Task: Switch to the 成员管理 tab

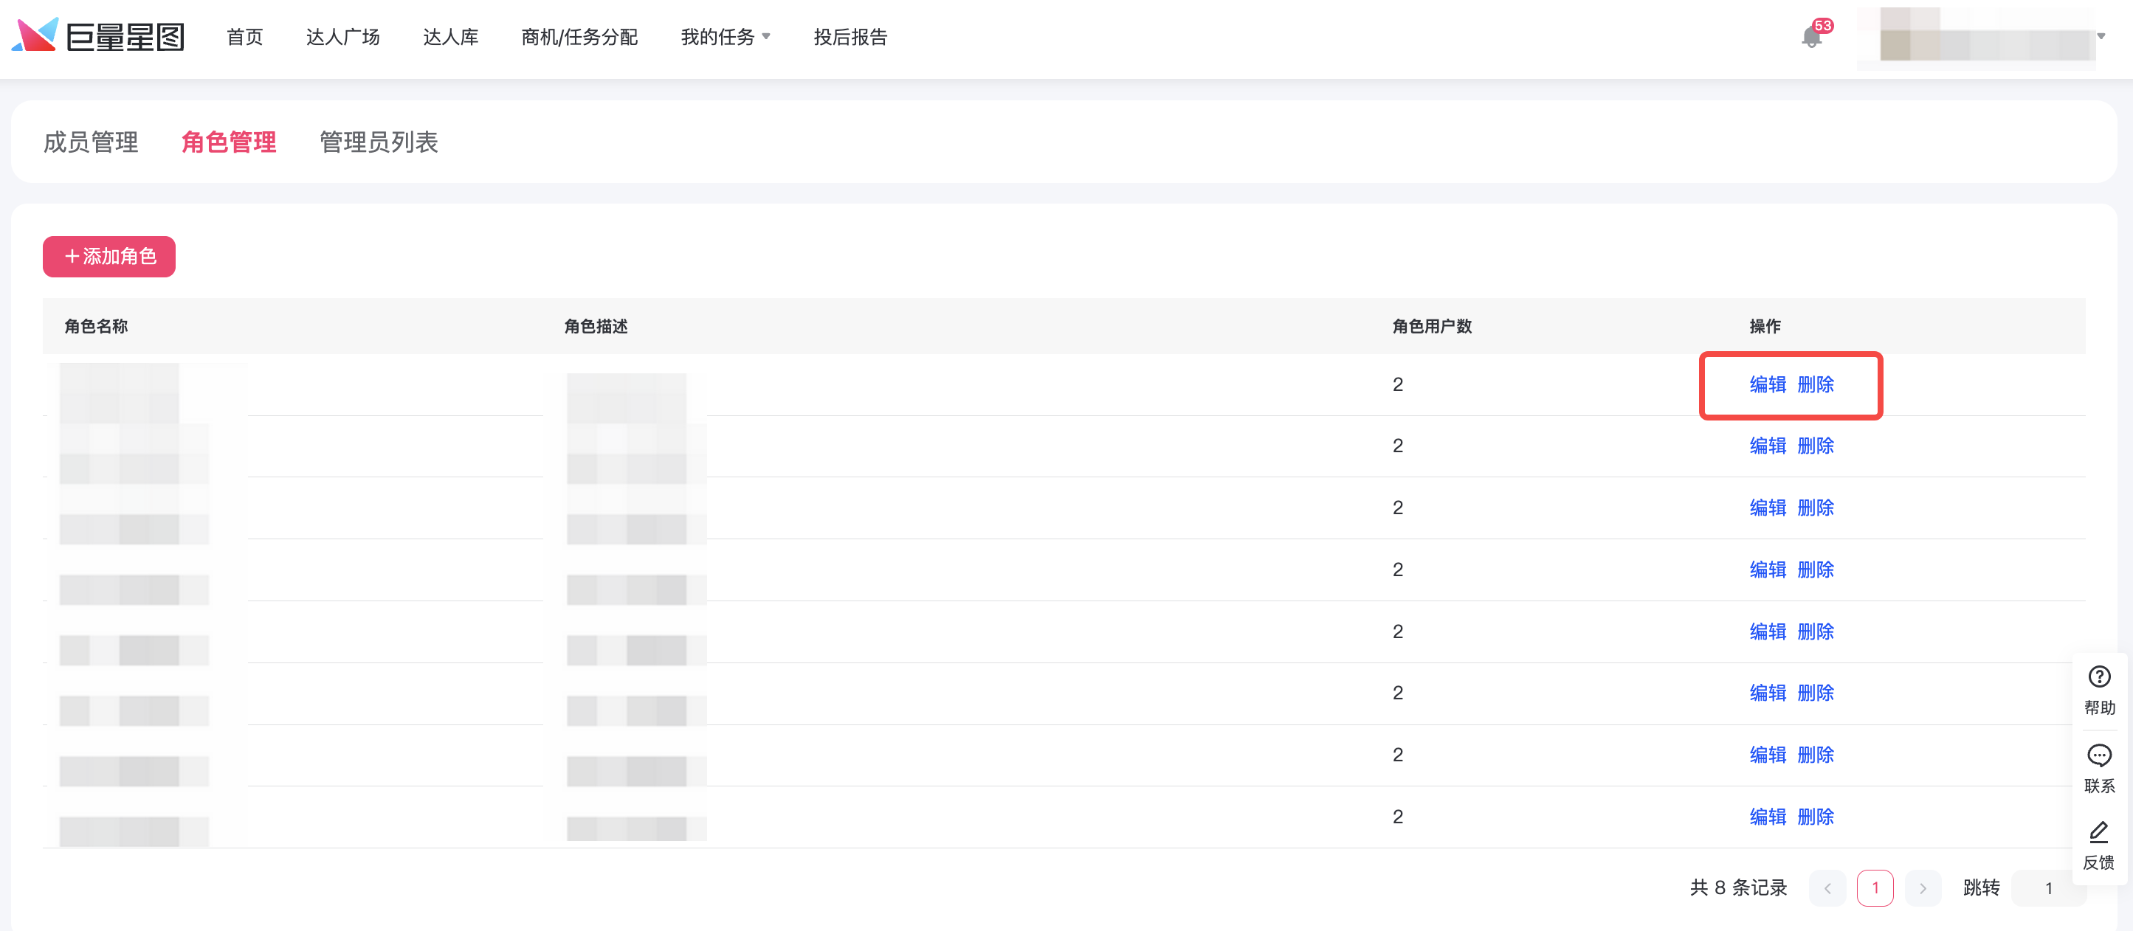Action: point(91,142)
